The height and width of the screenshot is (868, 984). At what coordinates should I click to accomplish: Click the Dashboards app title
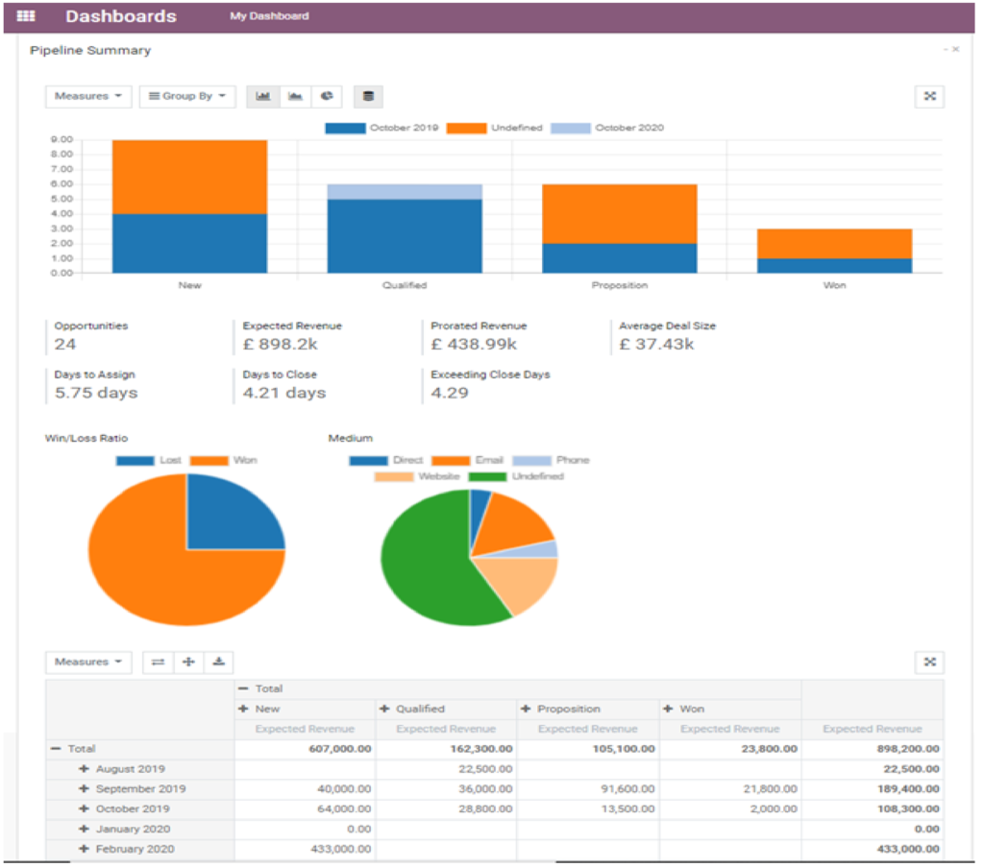pos(121,16)
